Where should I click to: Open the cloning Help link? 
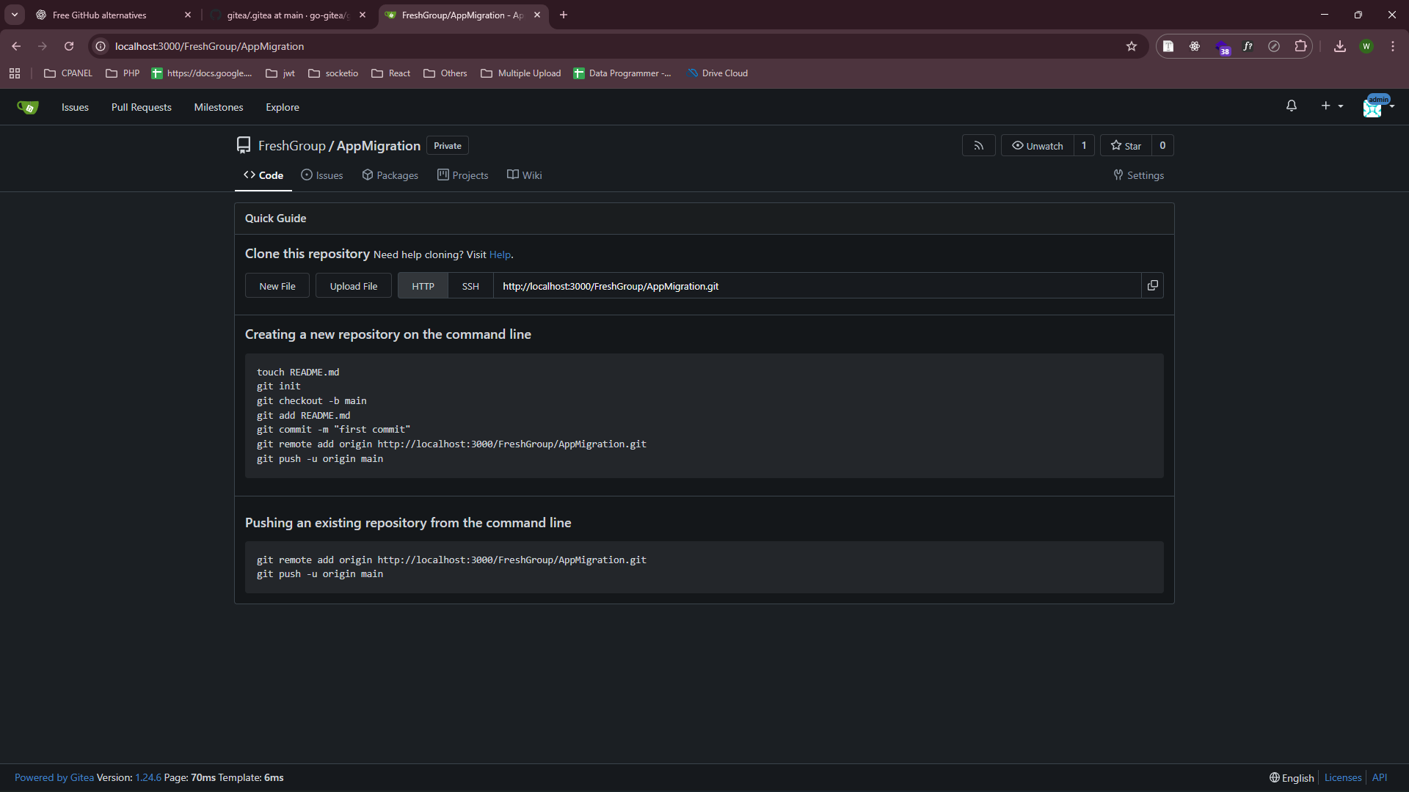[x=500, y=254]
